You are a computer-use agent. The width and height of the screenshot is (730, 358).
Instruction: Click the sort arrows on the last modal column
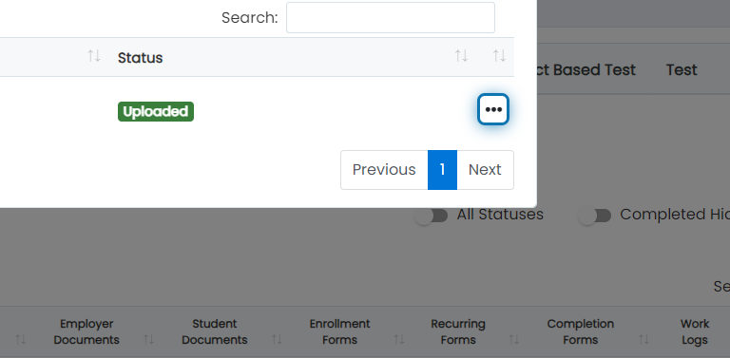pyautogui.click(x=500, y=56)
